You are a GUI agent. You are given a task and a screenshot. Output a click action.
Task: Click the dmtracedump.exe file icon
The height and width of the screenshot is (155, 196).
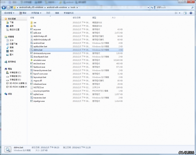click(32, 53)
